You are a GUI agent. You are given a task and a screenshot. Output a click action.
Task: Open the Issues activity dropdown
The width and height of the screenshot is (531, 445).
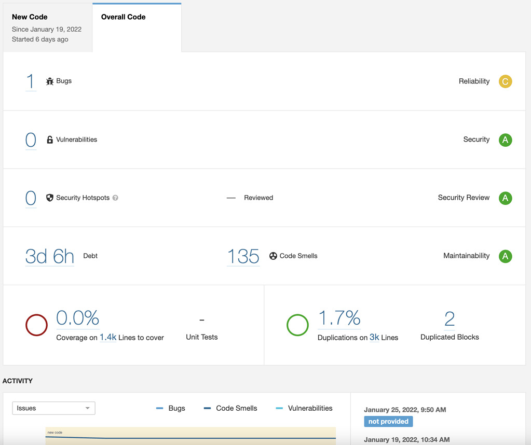(53, 408)
